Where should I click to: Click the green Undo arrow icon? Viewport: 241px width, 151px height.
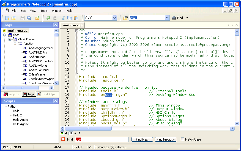48,18
